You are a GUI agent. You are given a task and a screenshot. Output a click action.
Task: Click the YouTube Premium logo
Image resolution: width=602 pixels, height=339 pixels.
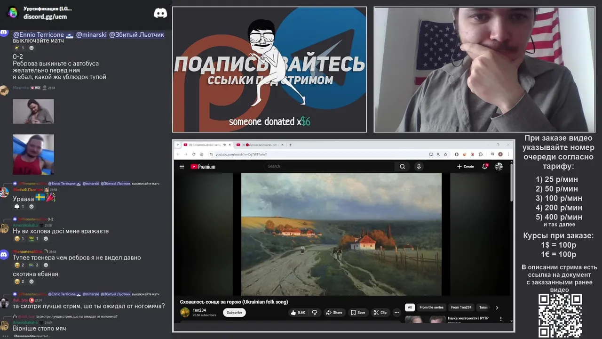pos(203,167)
